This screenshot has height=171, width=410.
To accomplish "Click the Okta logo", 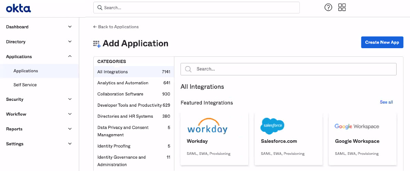I will tap(18, 8).
